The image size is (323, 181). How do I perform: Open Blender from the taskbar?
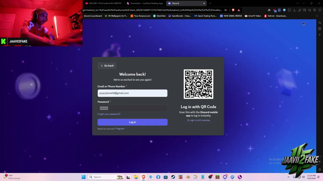point(188,177)
